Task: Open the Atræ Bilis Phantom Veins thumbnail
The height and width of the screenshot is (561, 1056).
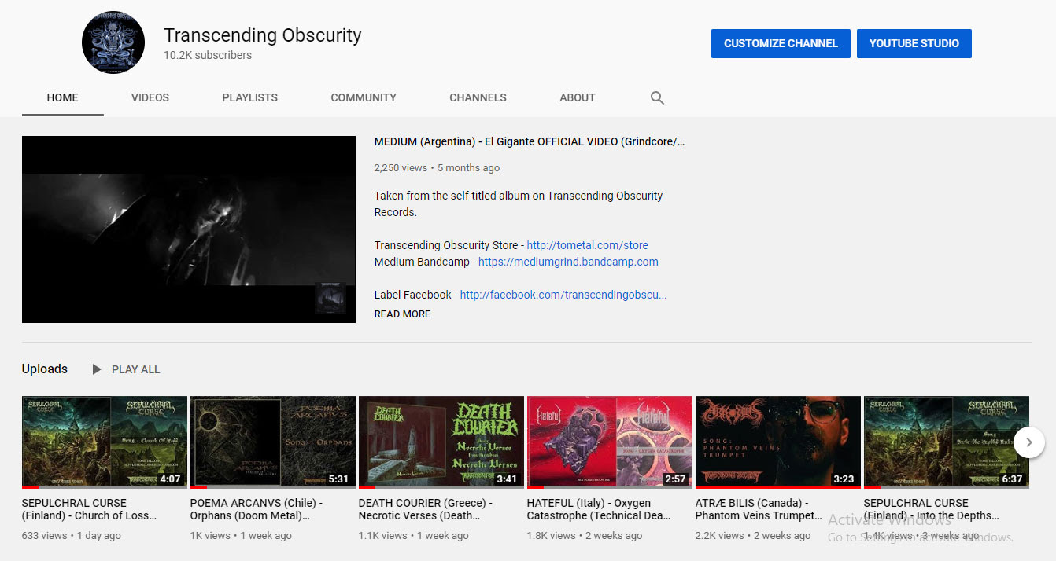Action: (x=778, y=442)
